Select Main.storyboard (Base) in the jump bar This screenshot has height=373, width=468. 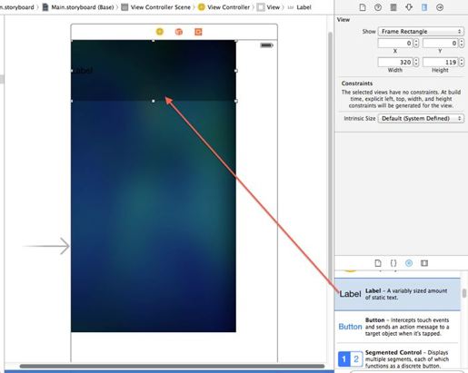pyautogui.click(x=78, y=7)
